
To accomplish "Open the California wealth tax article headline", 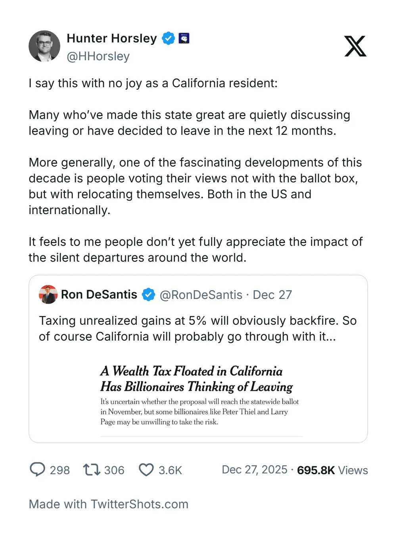I will [x=196, y=379].
